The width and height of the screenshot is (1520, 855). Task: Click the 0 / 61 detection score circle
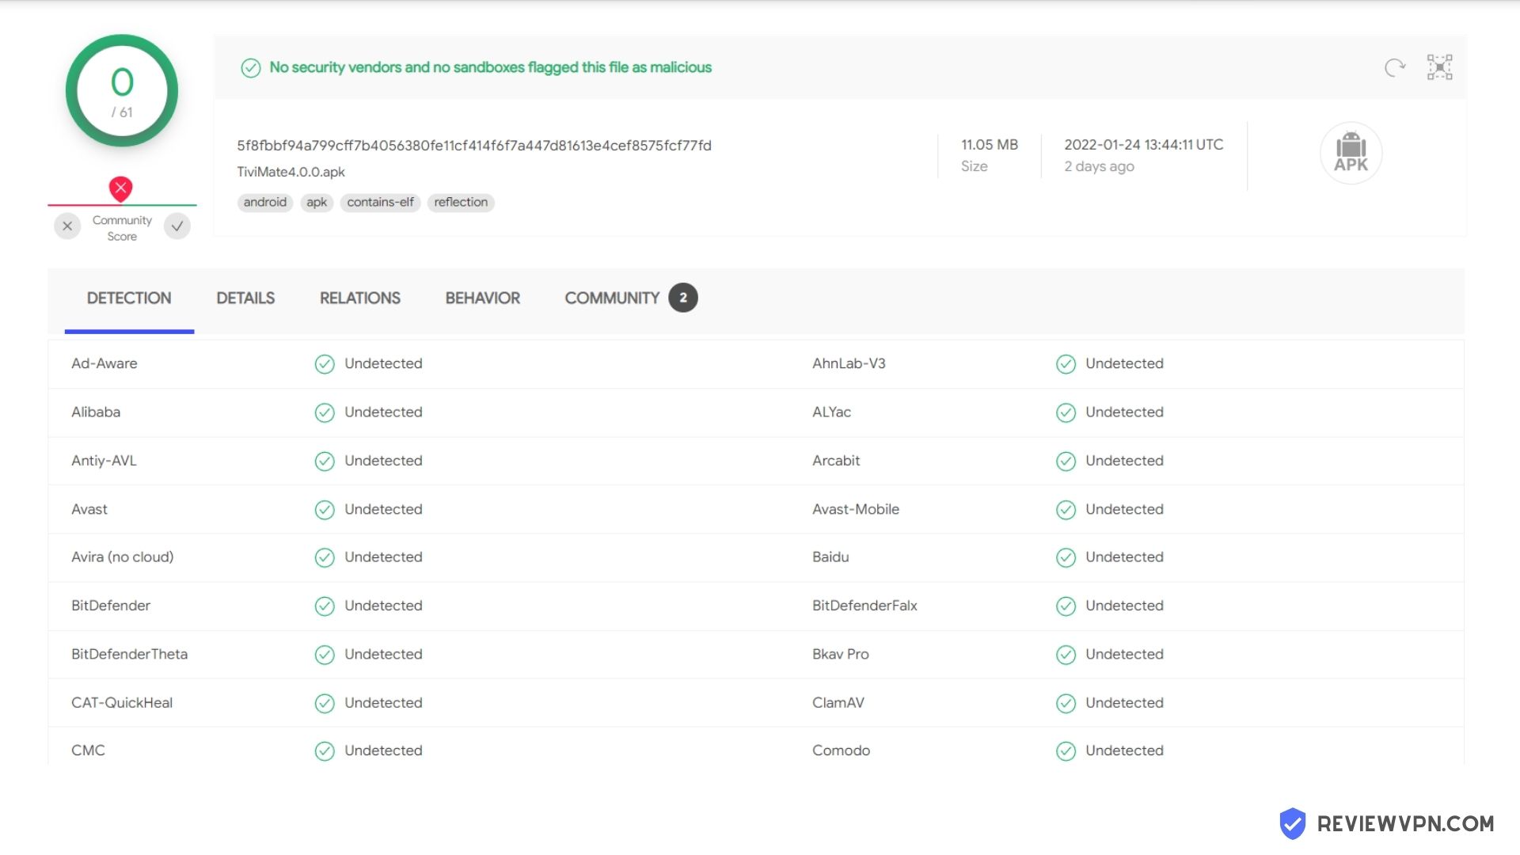coord(122,91)
